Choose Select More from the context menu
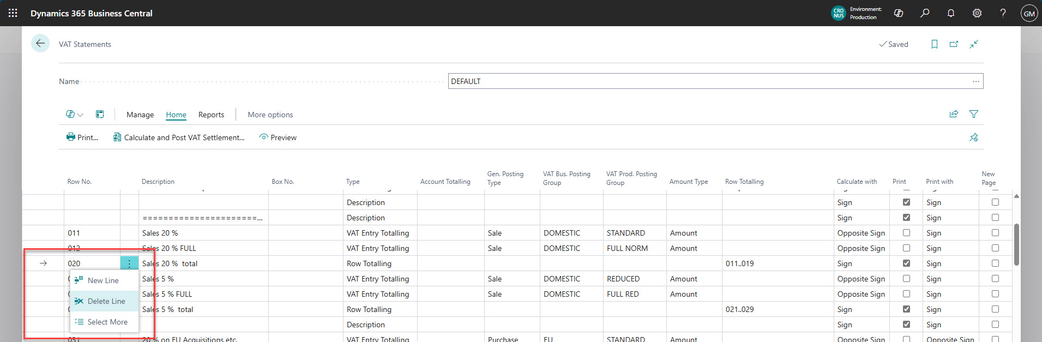Screen dimensions: 1042x342 coord(104,322)
